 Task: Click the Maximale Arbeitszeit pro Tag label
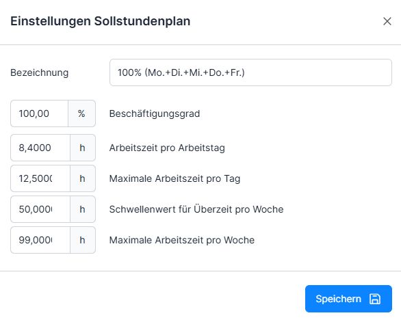(x=174, y=178)
